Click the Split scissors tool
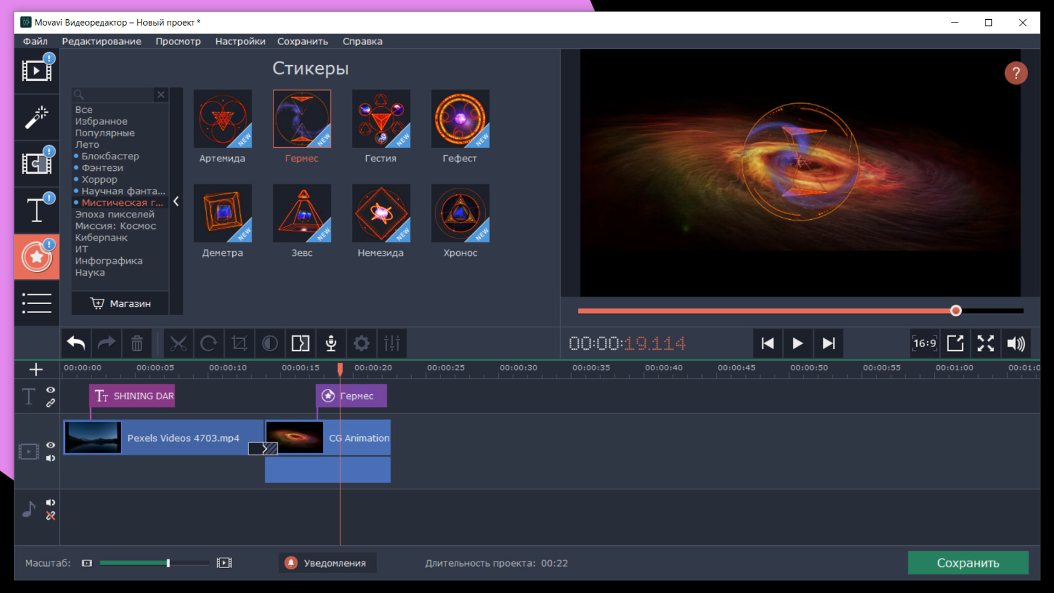 click(178, 344)
